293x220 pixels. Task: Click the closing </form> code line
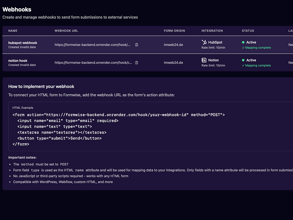[x=21, y=144]
